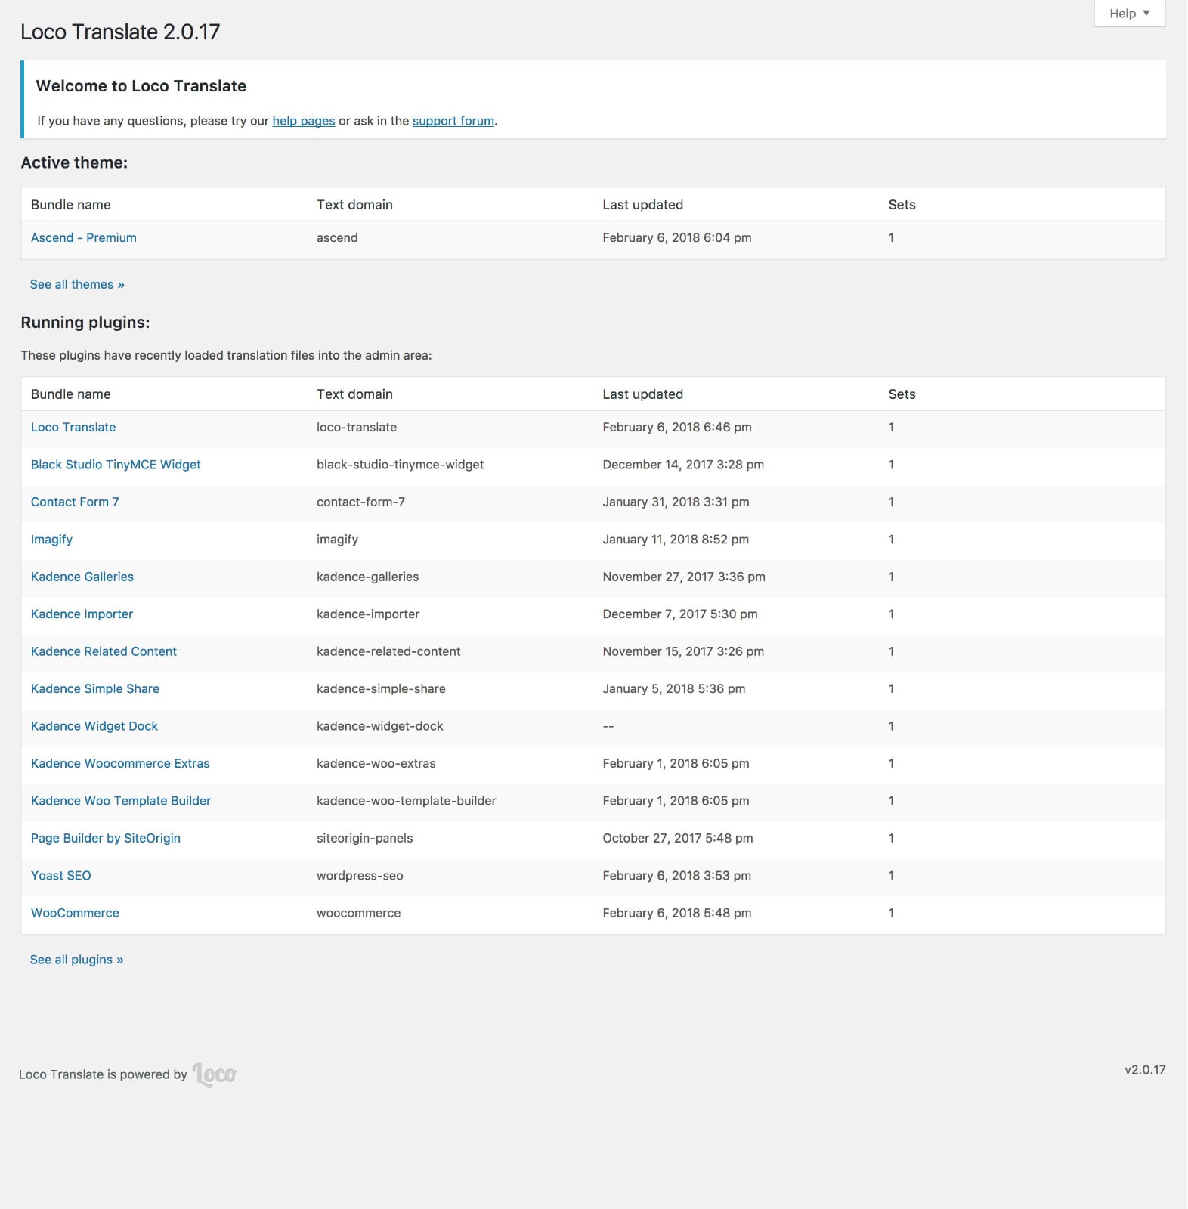Viewport: 1188px width, 1209px height.
Task: Open the Yoast SEO plugin bundle
Action: coord(60,875)
